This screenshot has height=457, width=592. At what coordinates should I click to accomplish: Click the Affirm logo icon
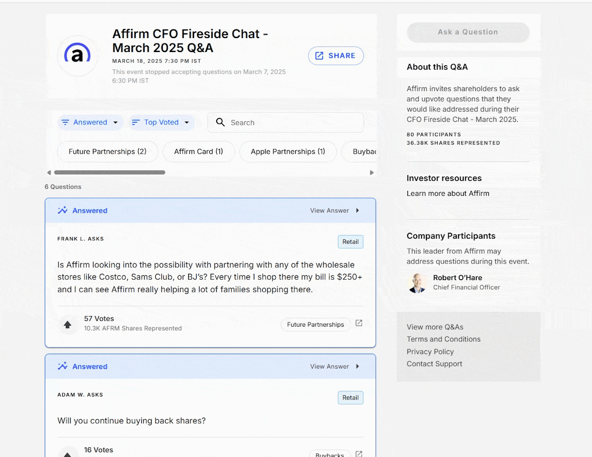[77, 55]
